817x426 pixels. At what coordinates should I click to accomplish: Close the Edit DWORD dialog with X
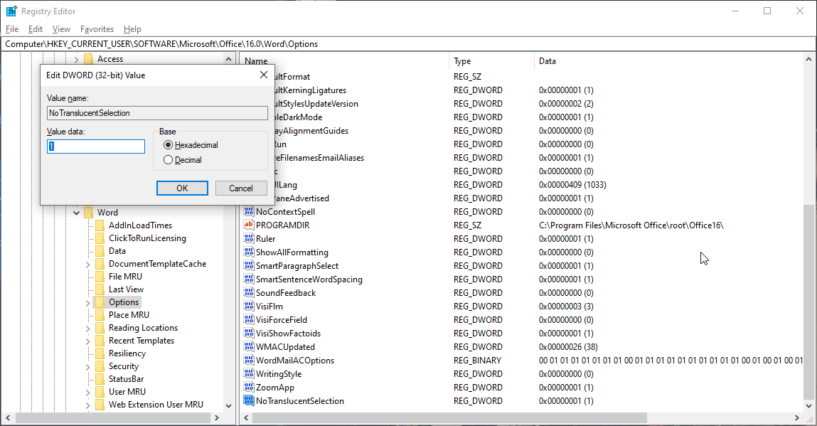pyautogui.click(x=264, y=75)
